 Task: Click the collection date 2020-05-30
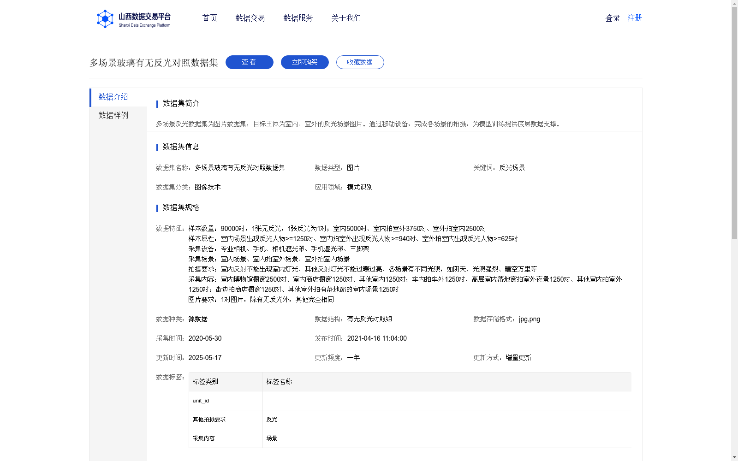tap(205, 338)
